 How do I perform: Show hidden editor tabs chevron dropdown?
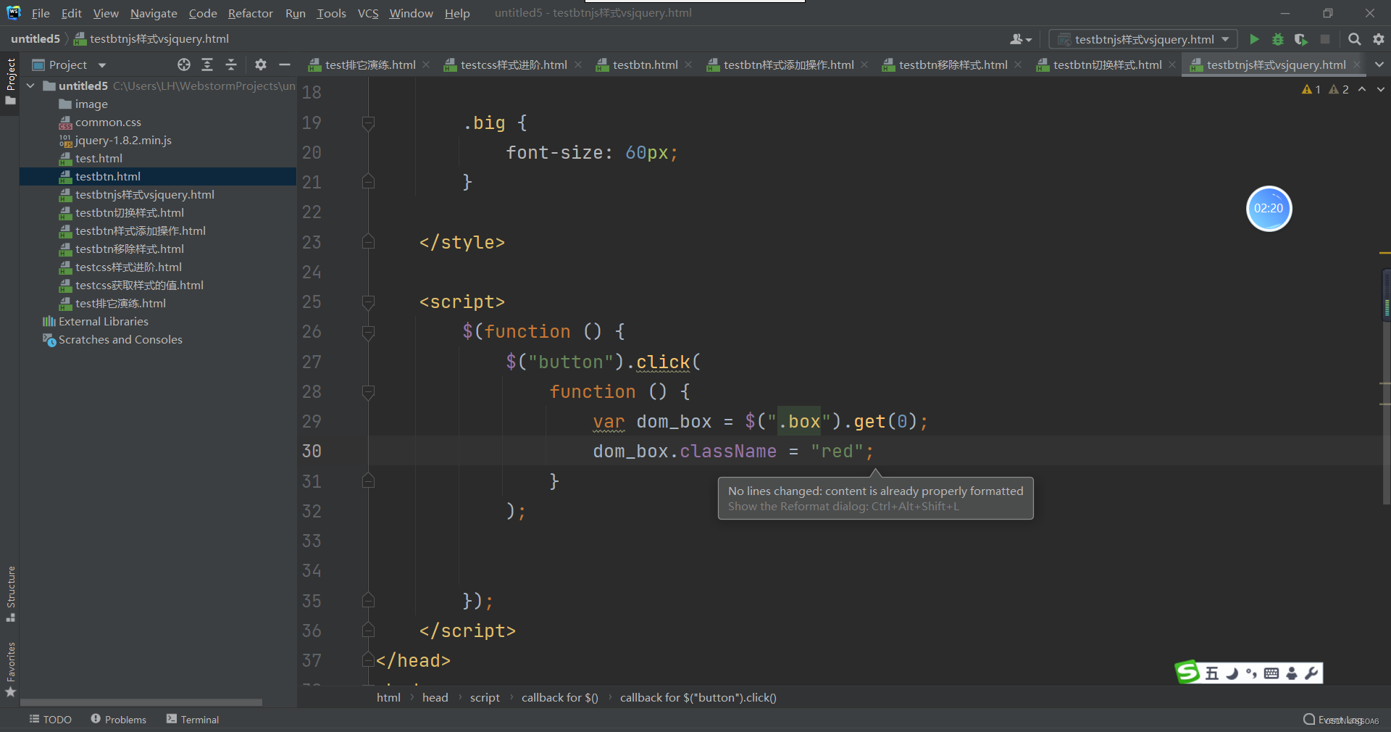click(1379, 65)
